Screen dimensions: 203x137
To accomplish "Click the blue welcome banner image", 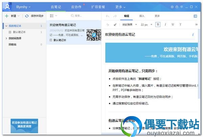I will click(x=152, y=53).
